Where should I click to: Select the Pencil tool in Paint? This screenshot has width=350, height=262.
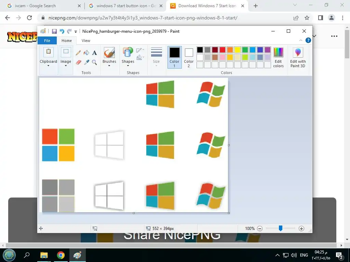(78, 53)
